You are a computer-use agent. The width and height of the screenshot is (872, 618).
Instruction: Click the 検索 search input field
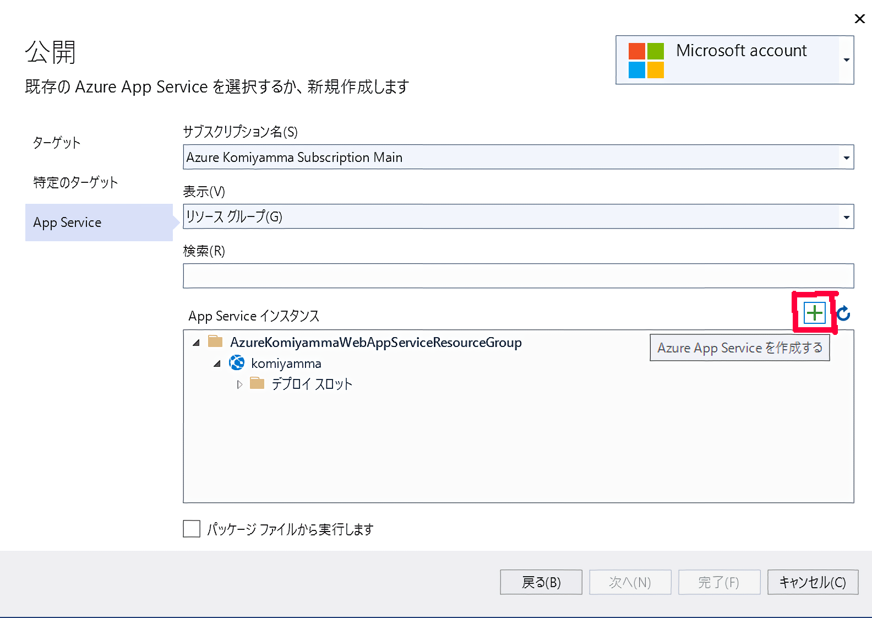click(x=517, y=276)
